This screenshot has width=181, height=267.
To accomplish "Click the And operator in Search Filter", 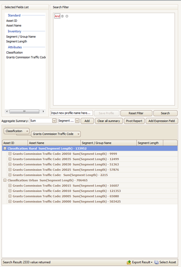I will tap(57, 16).
